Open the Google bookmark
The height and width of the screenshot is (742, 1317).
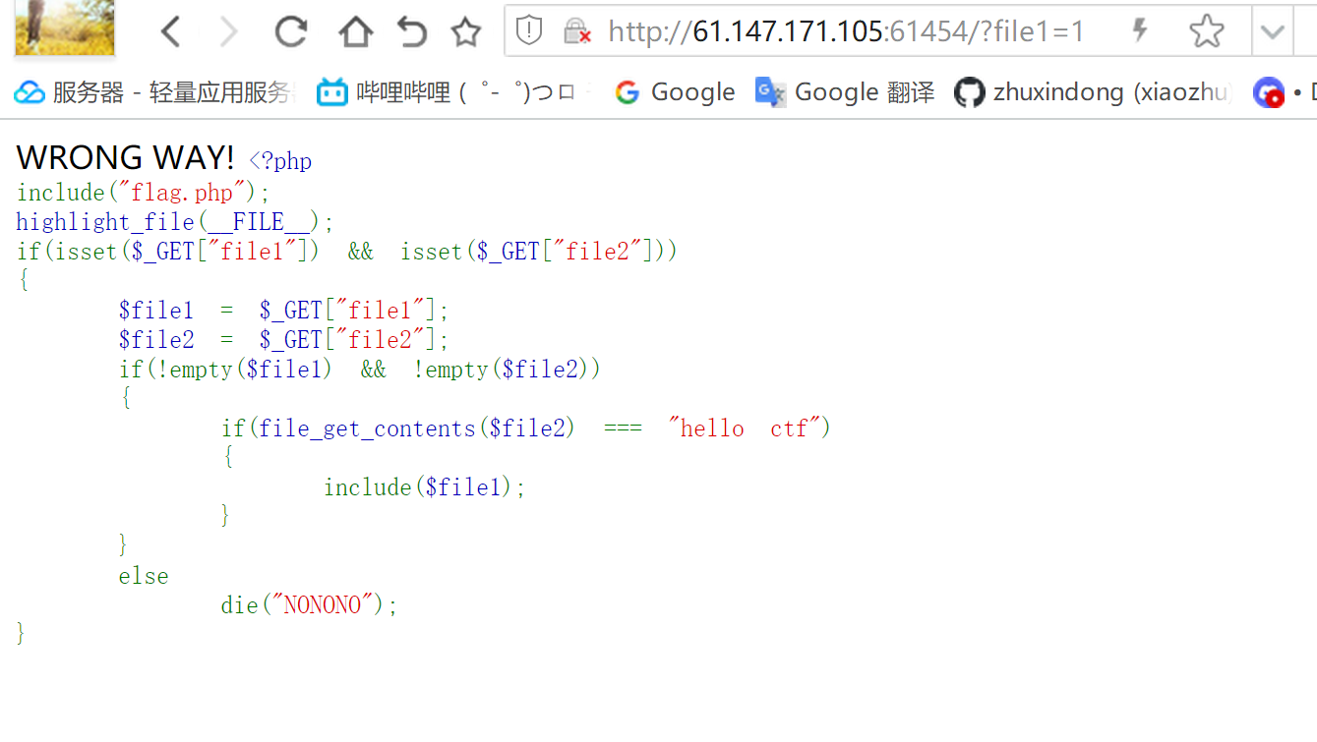[675, 92]
